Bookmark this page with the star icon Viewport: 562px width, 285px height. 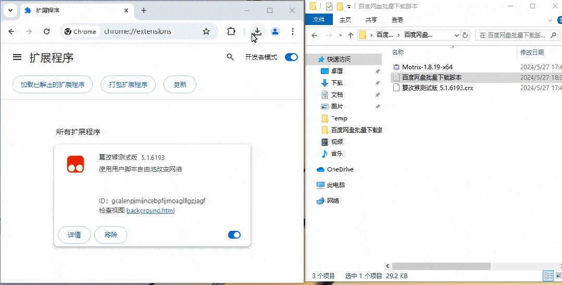[x=206, y=32]
